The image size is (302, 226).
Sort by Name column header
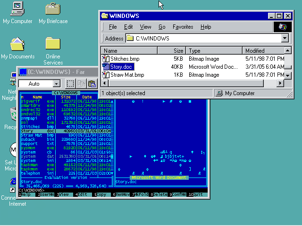coord(129,51)
